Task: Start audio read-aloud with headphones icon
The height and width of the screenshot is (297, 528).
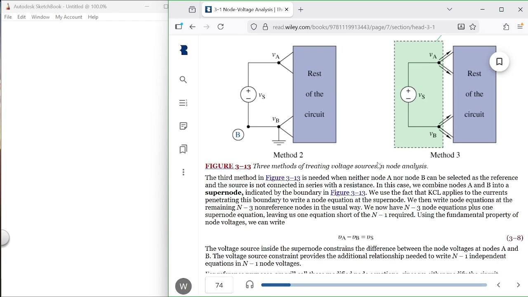Action: (x=250, y=285)
